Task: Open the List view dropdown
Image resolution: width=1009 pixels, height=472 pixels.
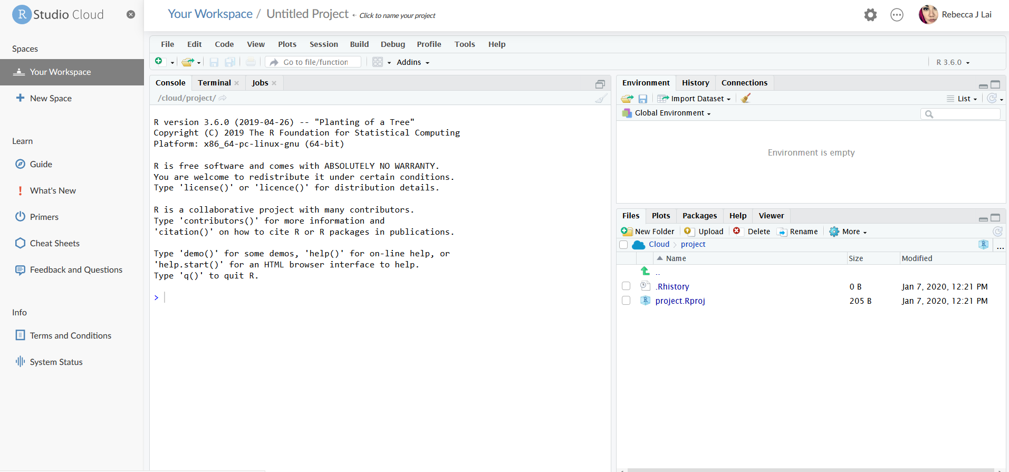Action: pyautogui.click(x=962, y=99)
